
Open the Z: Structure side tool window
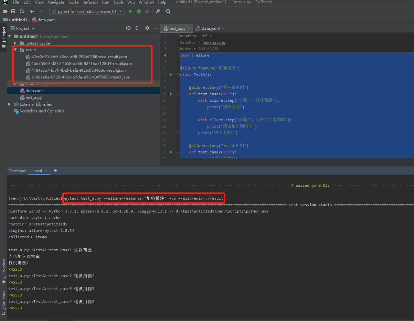[4, 302]
